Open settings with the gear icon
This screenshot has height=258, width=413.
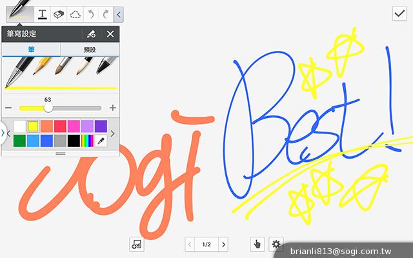[x=276, y=244]
